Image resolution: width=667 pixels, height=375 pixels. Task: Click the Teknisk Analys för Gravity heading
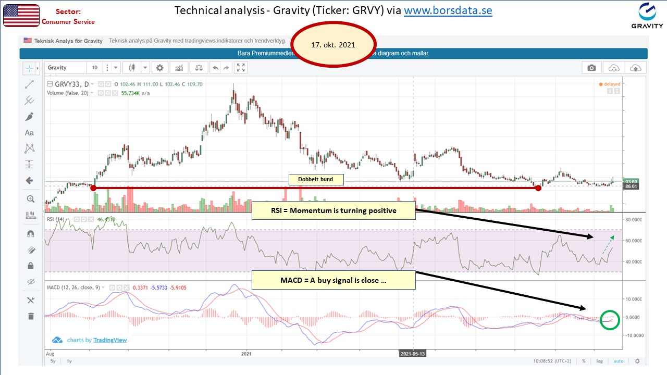pos(68,40)
